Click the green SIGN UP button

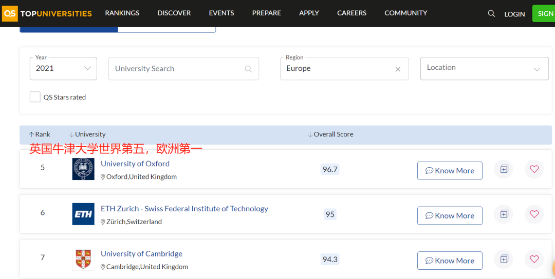click(x=544, y=13)
